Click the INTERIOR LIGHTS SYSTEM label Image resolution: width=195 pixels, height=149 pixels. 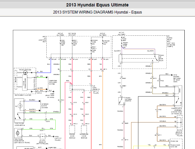coord(45,106)
